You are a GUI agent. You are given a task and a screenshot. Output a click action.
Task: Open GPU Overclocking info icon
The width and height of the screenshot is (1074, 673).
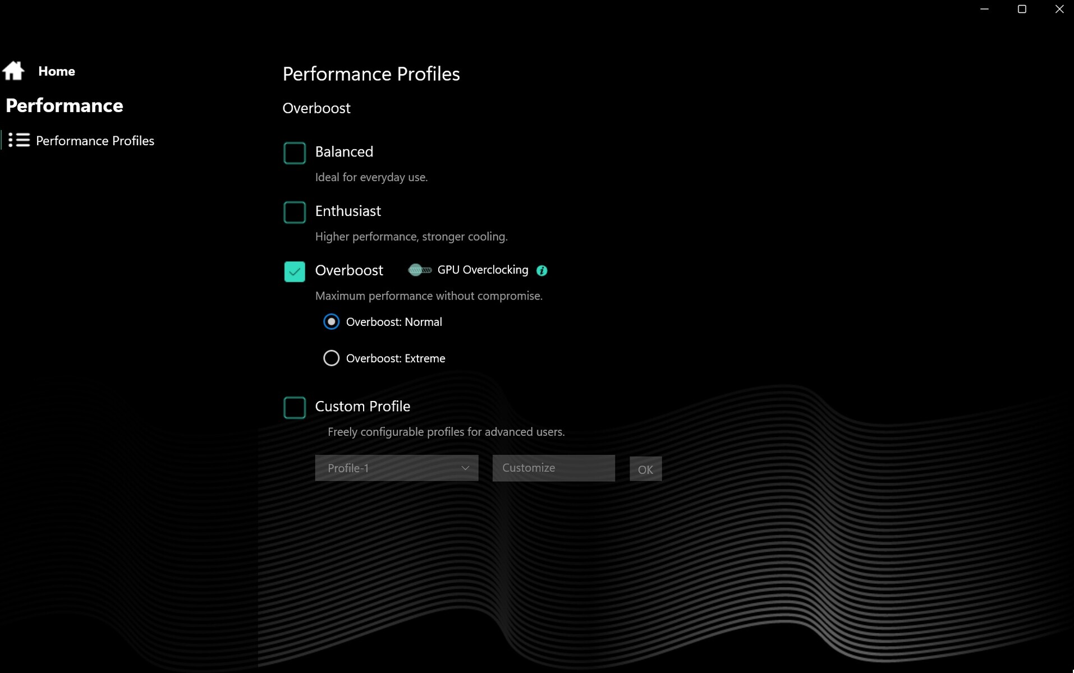(x=541, y=270)
